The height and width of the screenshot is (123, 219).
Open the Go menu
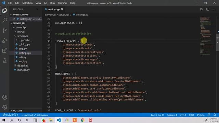[x=46, y=3]
